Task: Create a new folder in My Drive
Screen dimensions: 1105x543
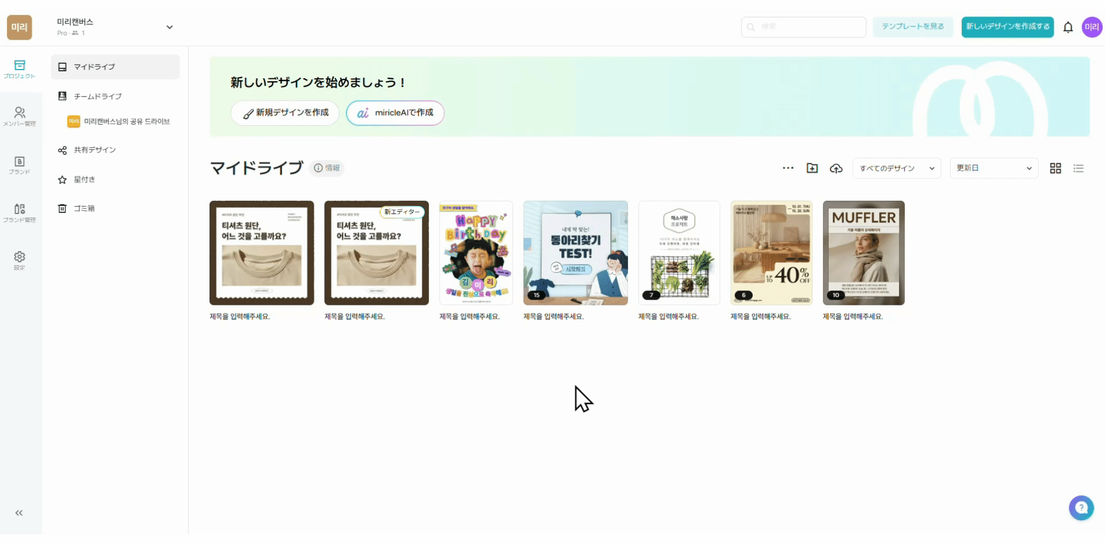Action: [812, 168]
